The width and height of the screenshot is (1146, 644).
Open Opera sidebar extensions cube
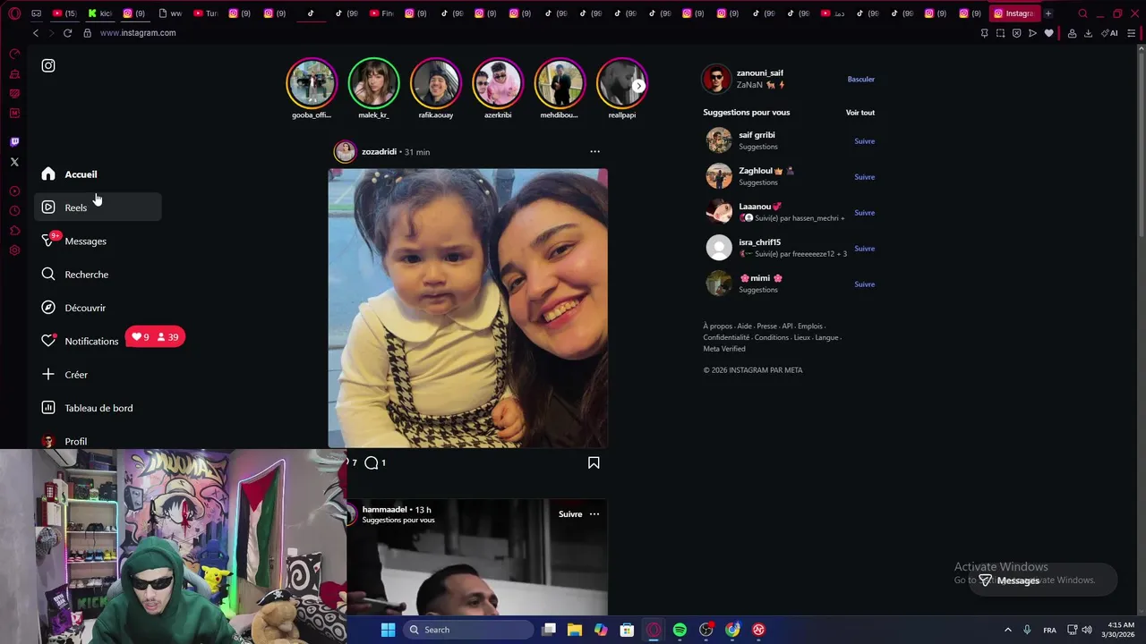(14, 231)
